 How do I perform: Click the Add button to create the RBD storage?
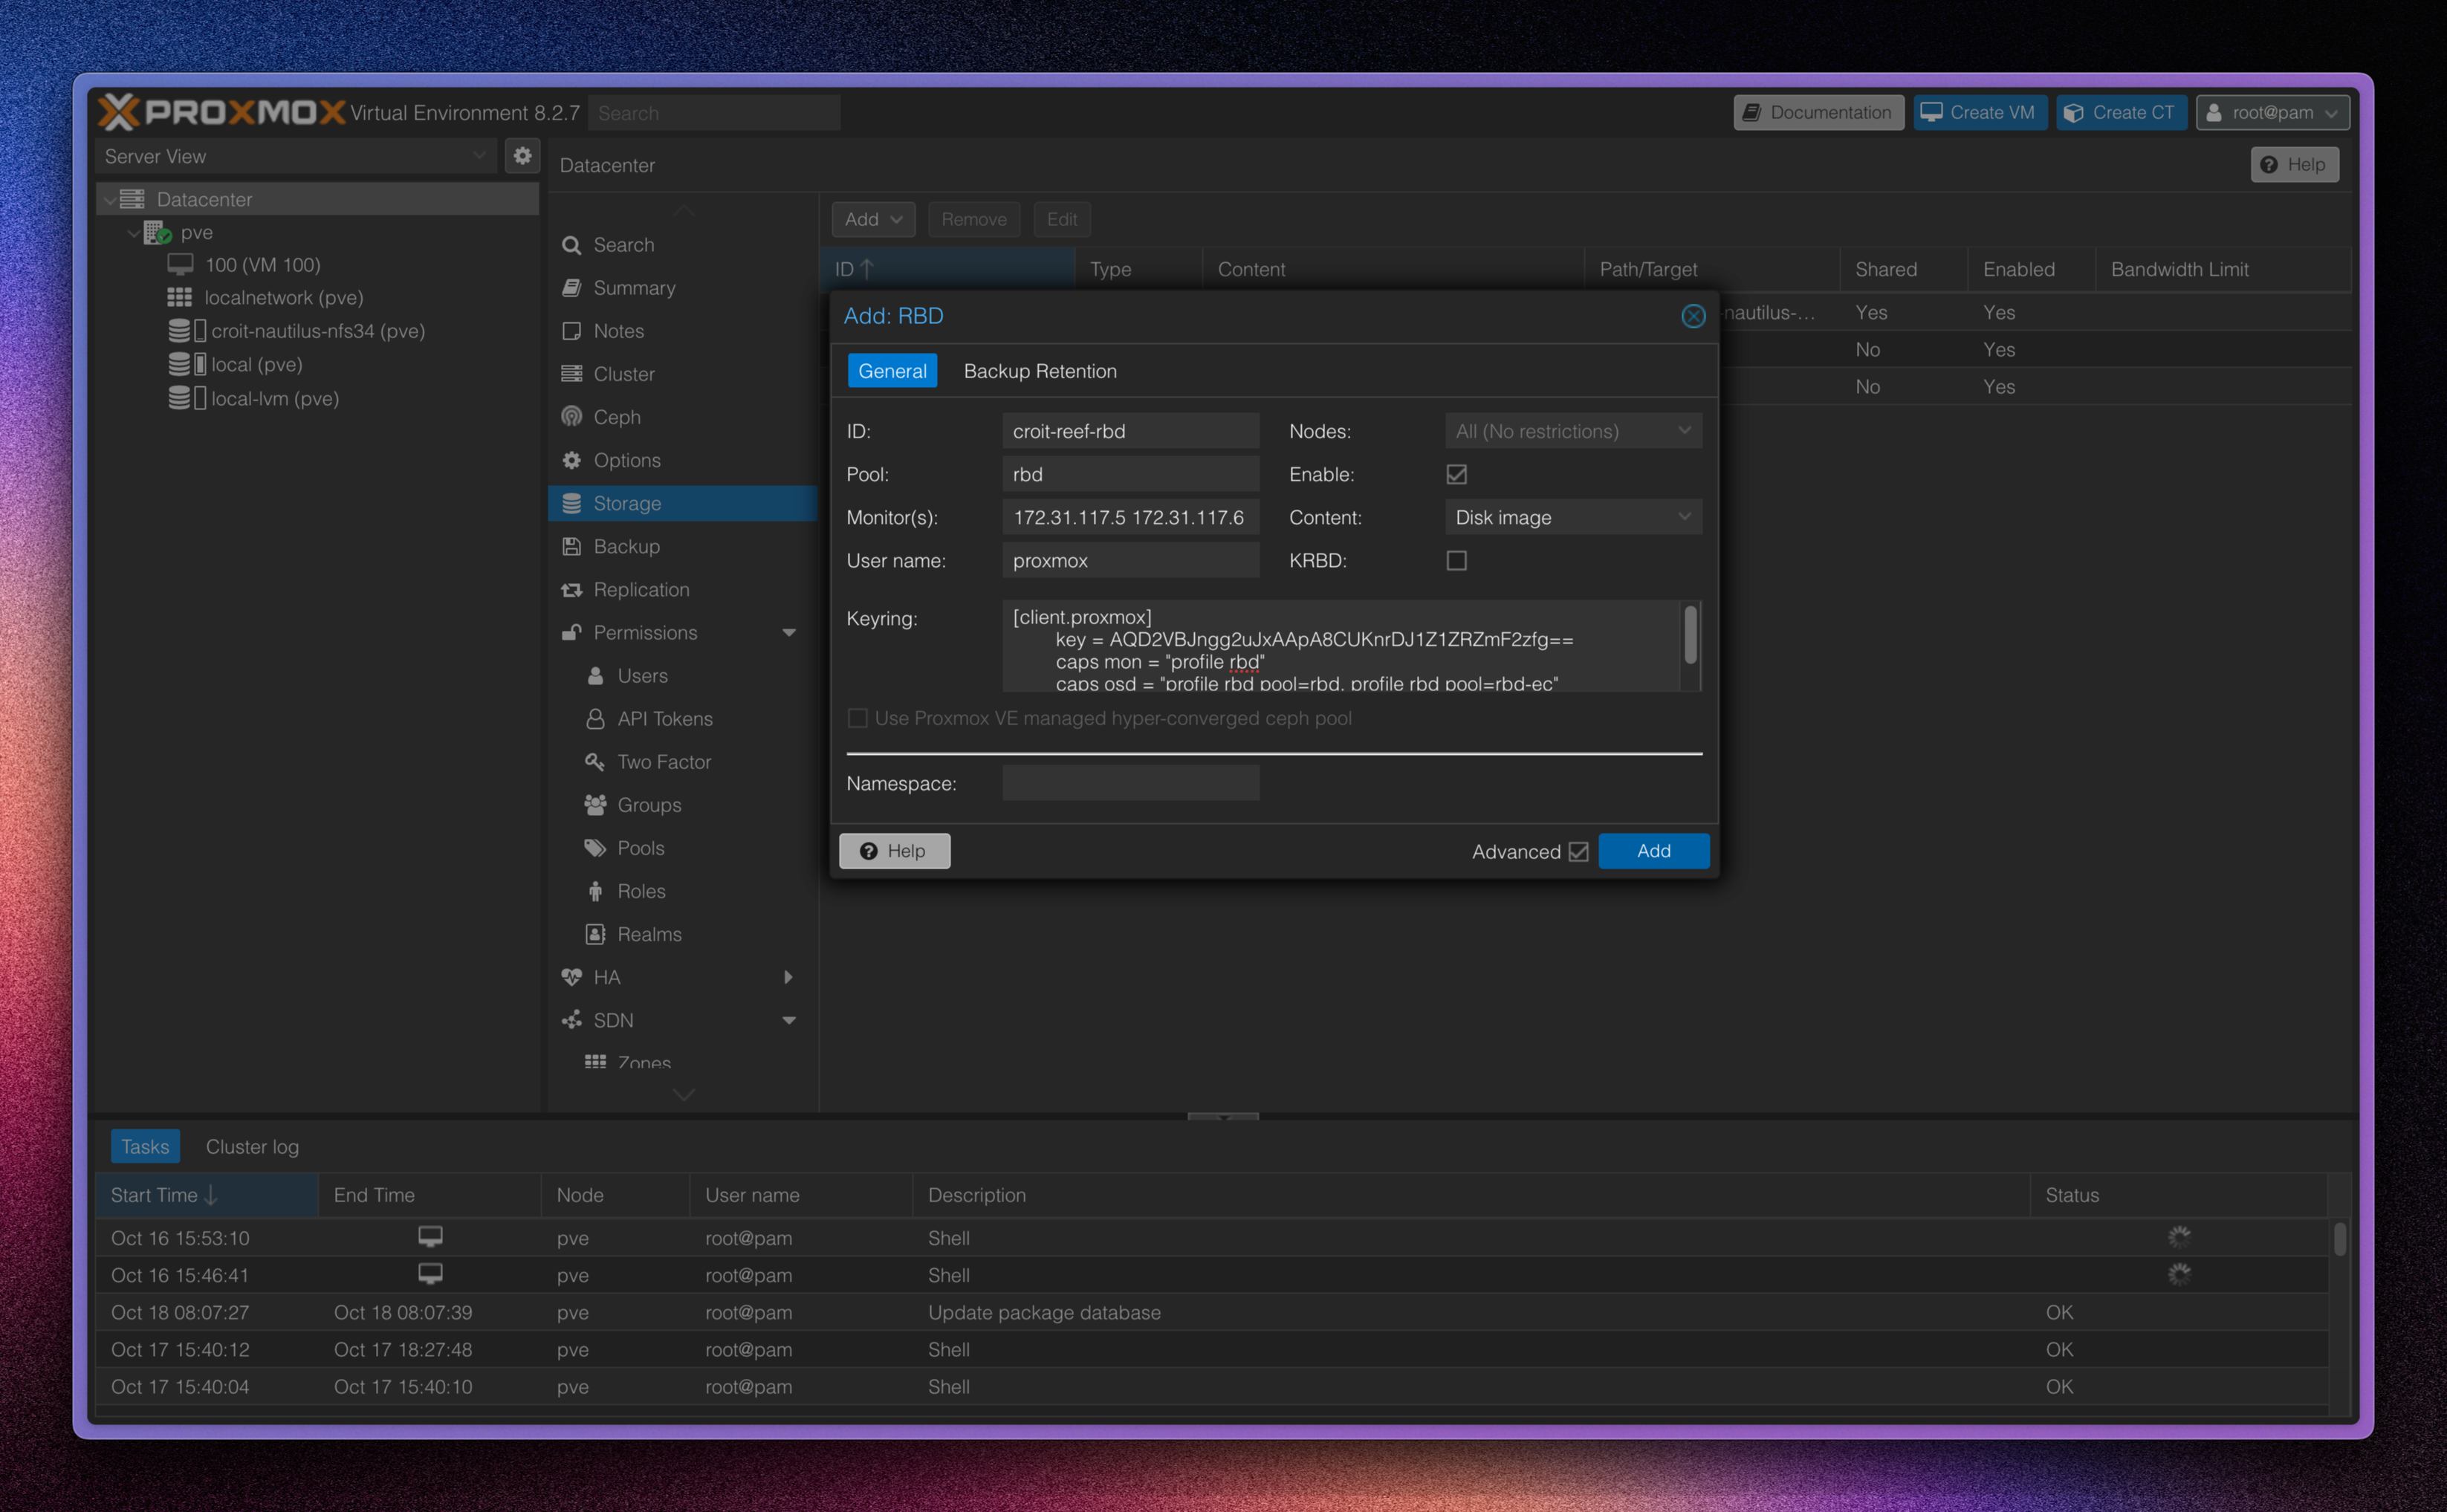[x=1653, y=851]
